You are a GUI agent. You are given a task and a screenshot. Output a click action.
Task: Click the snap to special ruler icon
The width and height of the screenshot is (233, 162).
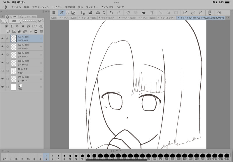tap(193, 13)
